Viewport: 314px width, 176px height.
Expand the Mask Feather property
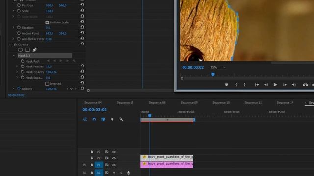point(17,66)
